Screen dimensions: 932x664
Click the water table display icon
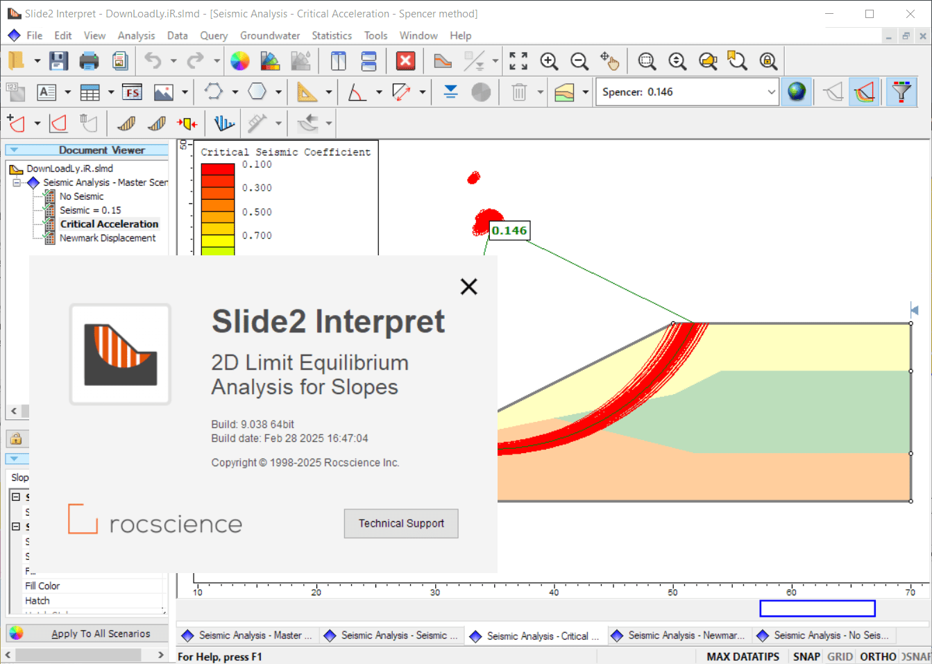(x=450, y=92)
